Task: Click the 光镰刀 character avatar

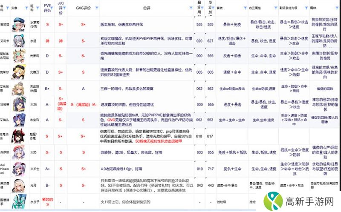Action: [19, 72]
